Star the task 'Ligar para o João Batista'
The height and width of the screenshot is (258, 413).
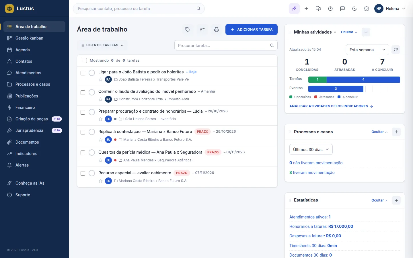point(100,80)
